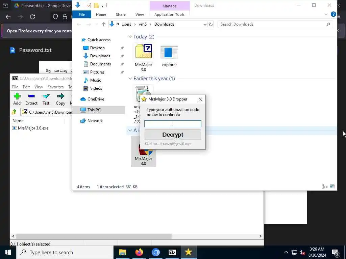The image size is (346, 259).
Task: Open the Favorites menu in 7-Zip
Action: [56, 87]
